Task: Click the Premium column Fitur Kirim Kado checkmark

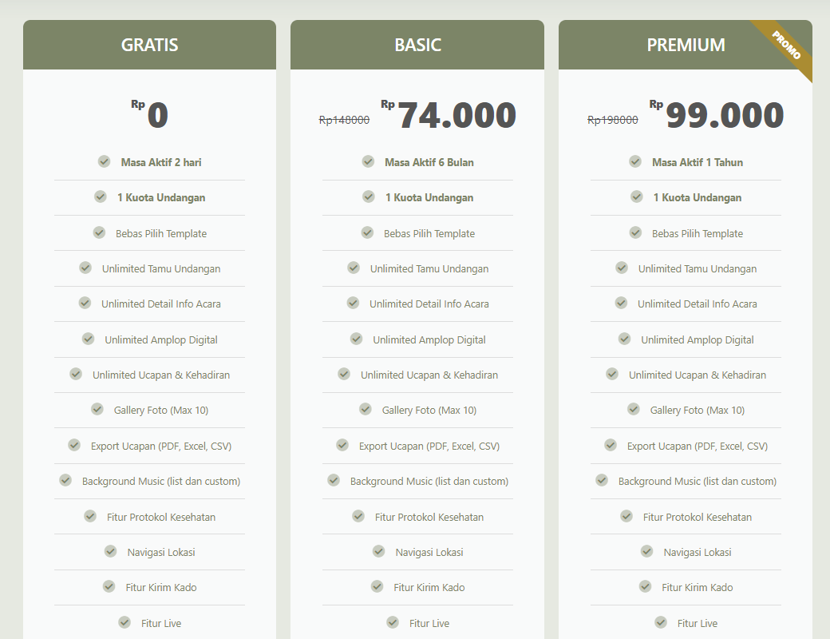Action: tap(646, 586)
